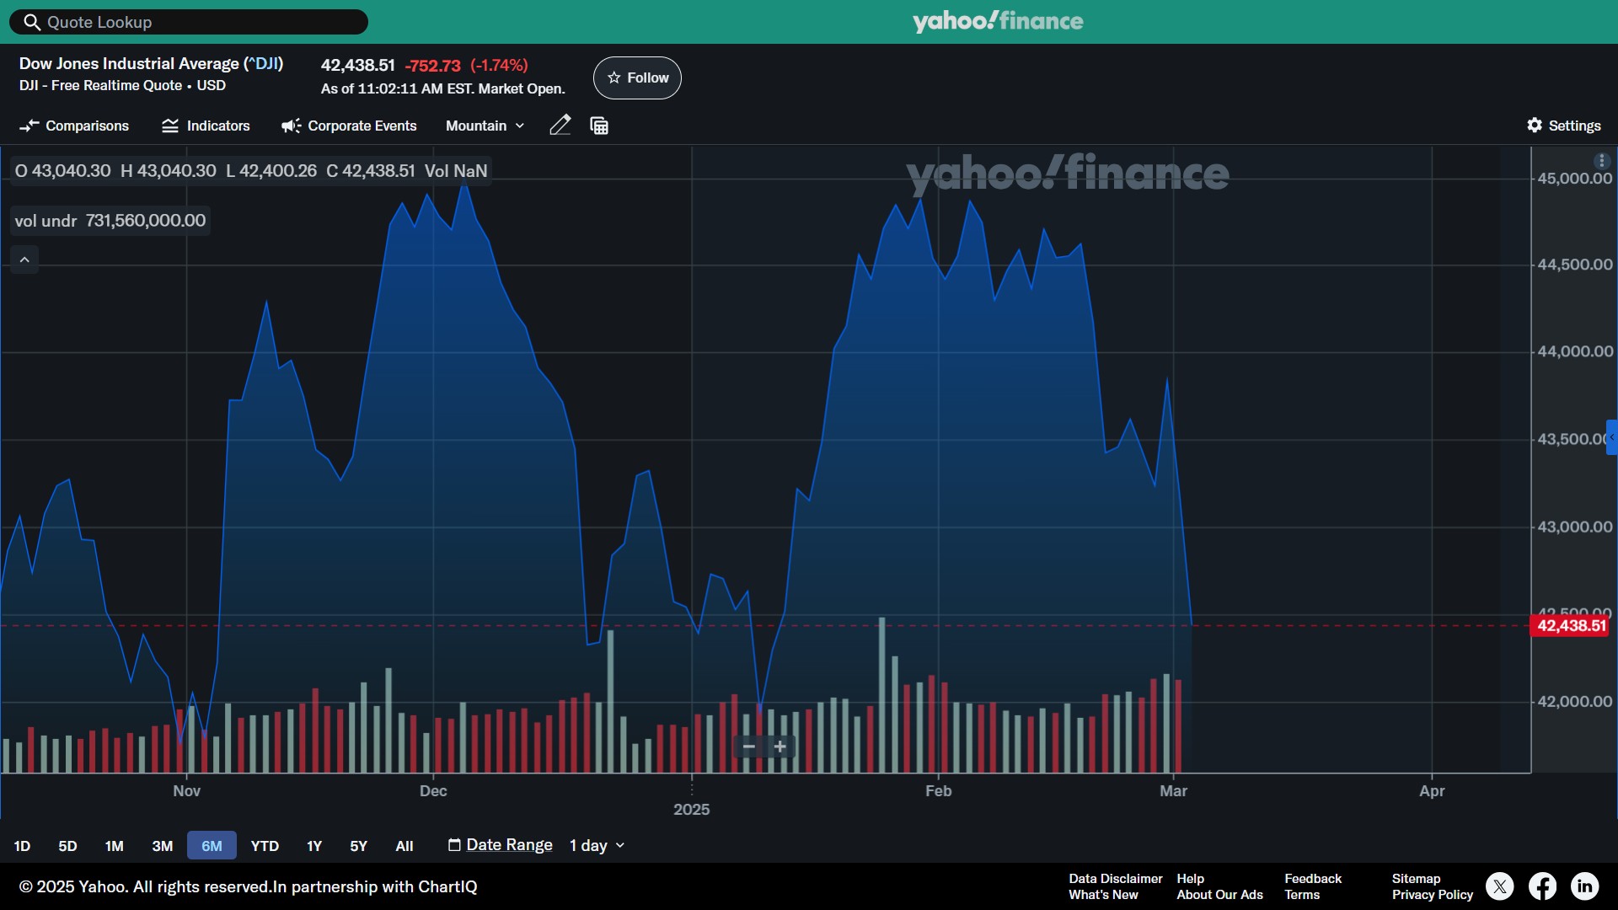Image resolution: width=1618 pixels, height=910 pixels.
Task: Open Yahoo Finance LinkedIn page
Action: (1584, 886)
